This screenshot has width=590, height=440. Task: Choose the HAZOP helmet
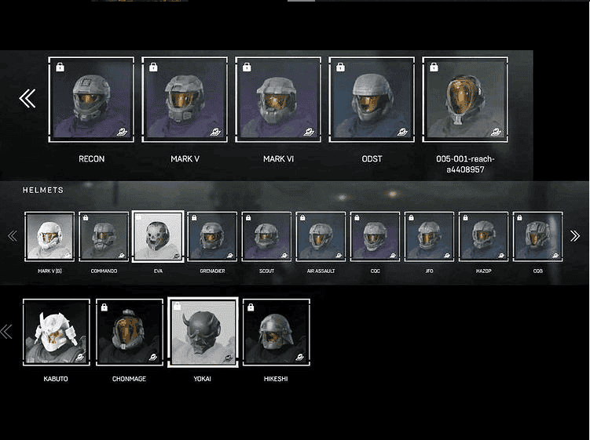click(x=483, y=236)
